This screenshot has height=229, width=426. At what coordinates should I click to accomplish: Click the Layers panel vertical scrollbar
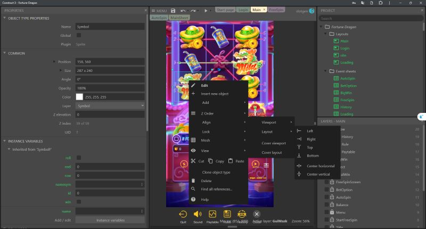point(423,158)
